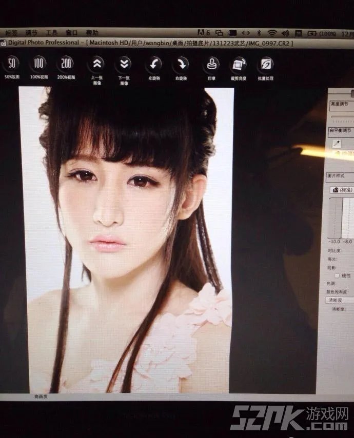Rotate the photo left
The image size is (354, 438).
(x=153, y=65)
